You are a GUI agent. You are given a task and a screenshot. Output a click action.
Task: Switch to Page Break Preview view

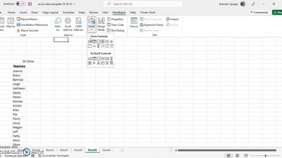tap(246, 155)
